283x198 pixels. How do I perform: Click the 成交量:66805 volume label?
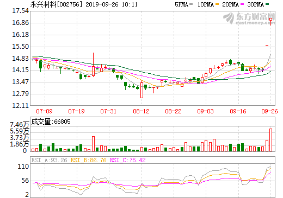click(x=51, y=122)
